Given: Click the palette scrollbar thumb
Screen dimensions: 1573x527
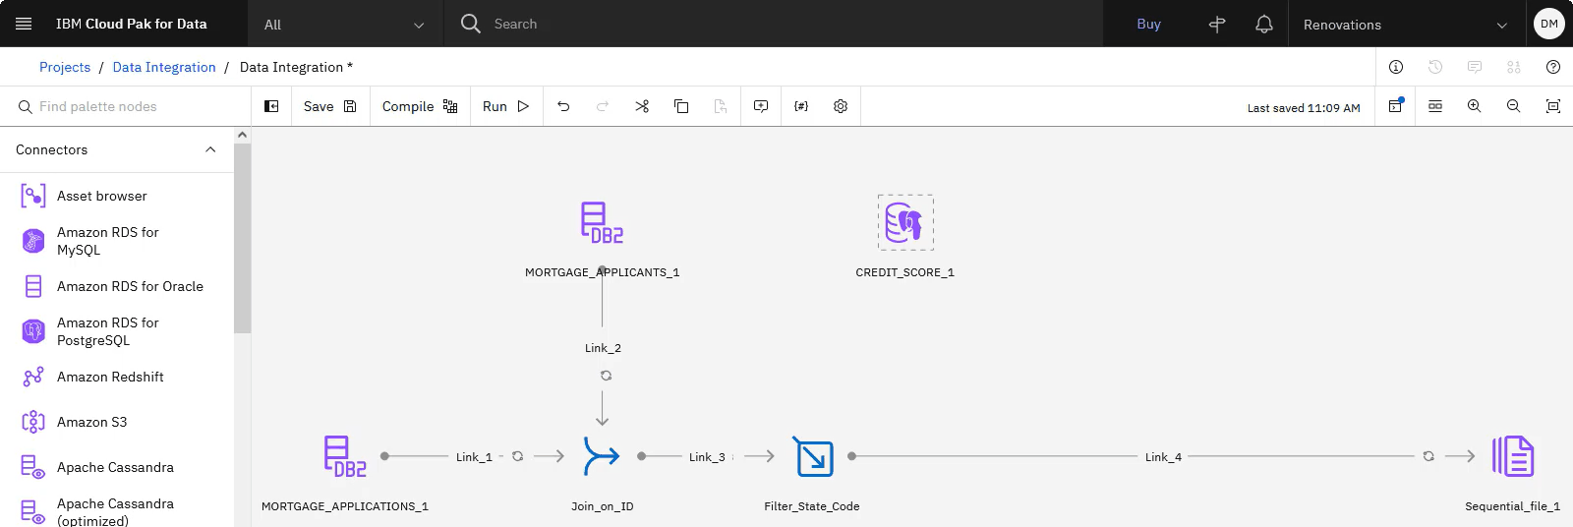Looking at the screenshot, I should pos(242,239).
